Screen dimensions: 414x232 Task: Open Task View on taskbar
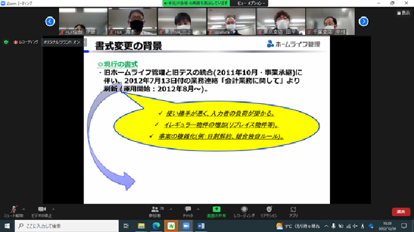(x=126, y=226)
